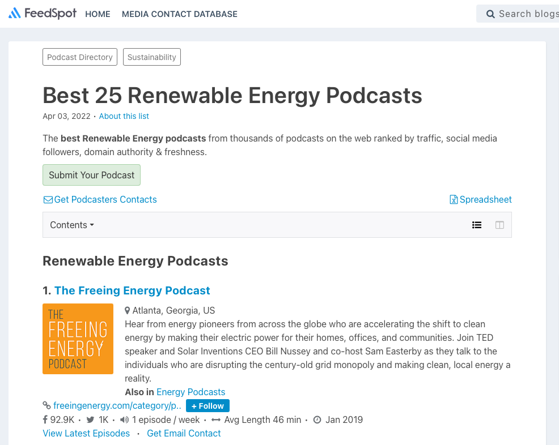Open the Get Podcasters Contacts link
The image size is (559, 445).
click(x=105, y=199)
